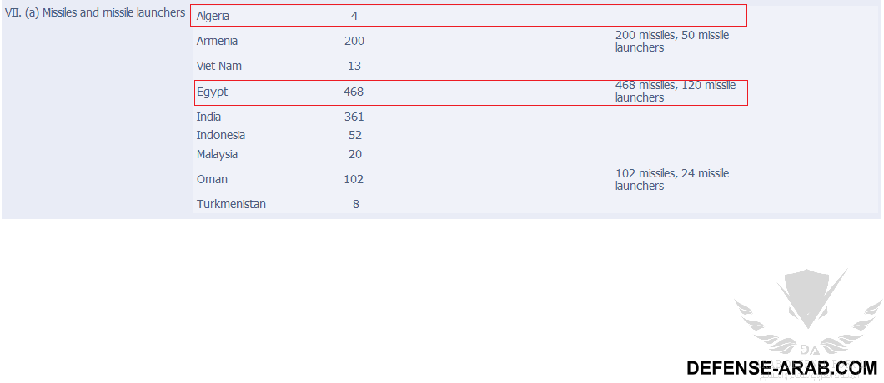Select the Turkmenistan row label
Image resolution: width=884 pixels, height=383 pixels.
click(231, 204)
